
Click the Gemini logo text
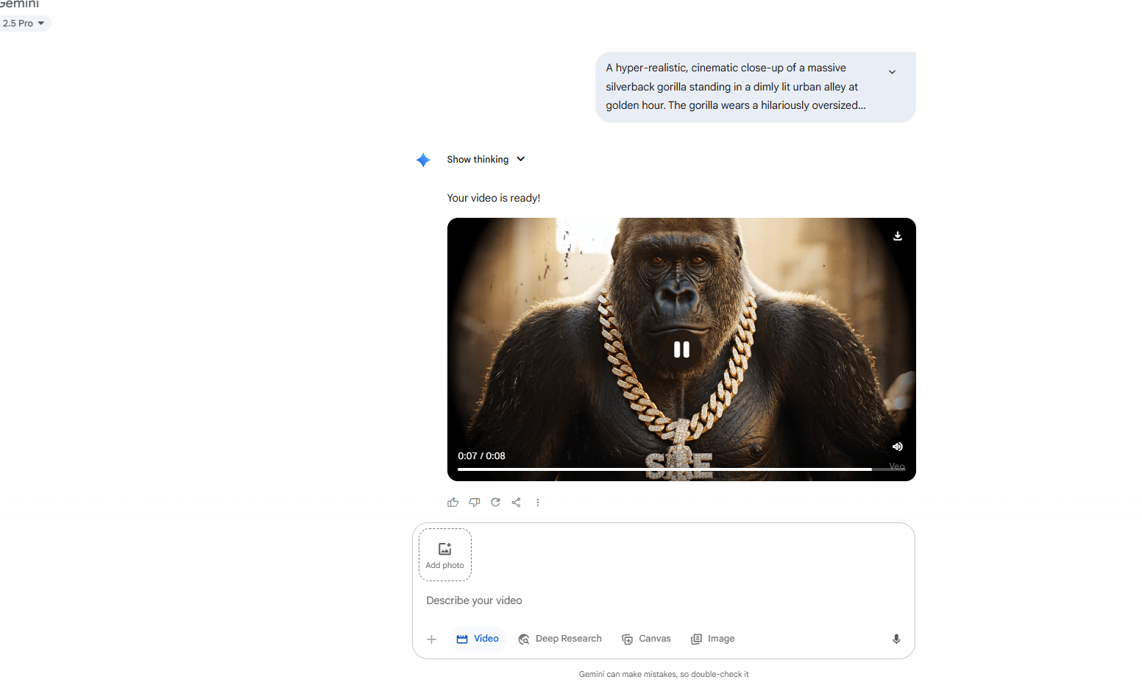(20, 4)
